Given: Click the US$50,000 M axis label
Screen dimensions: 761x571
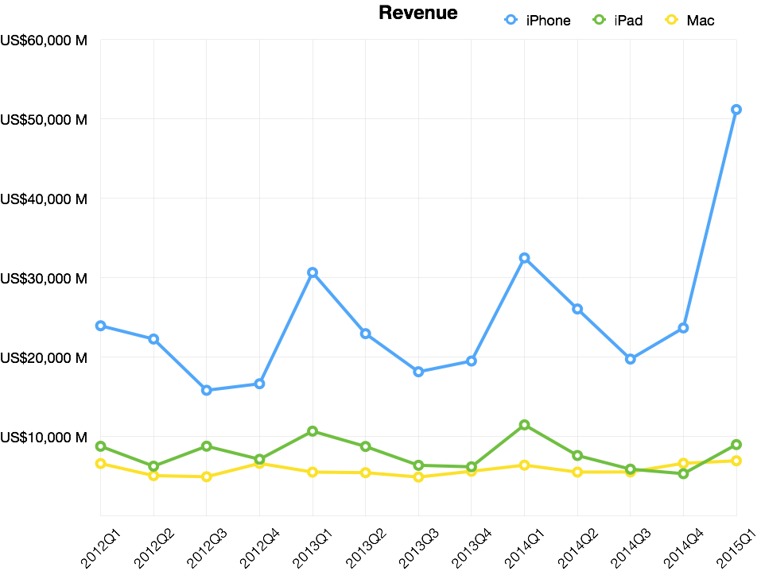Looking at the screenshot, I should (x=44, y=120).
